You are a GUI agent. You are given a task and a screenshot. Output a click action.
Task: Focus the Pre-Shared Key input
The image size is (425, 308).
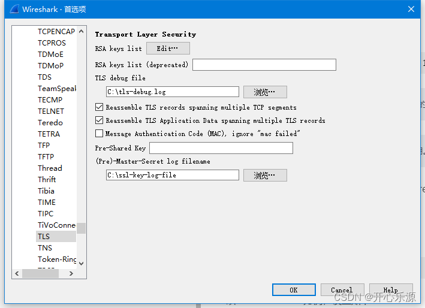click(221, 148)
